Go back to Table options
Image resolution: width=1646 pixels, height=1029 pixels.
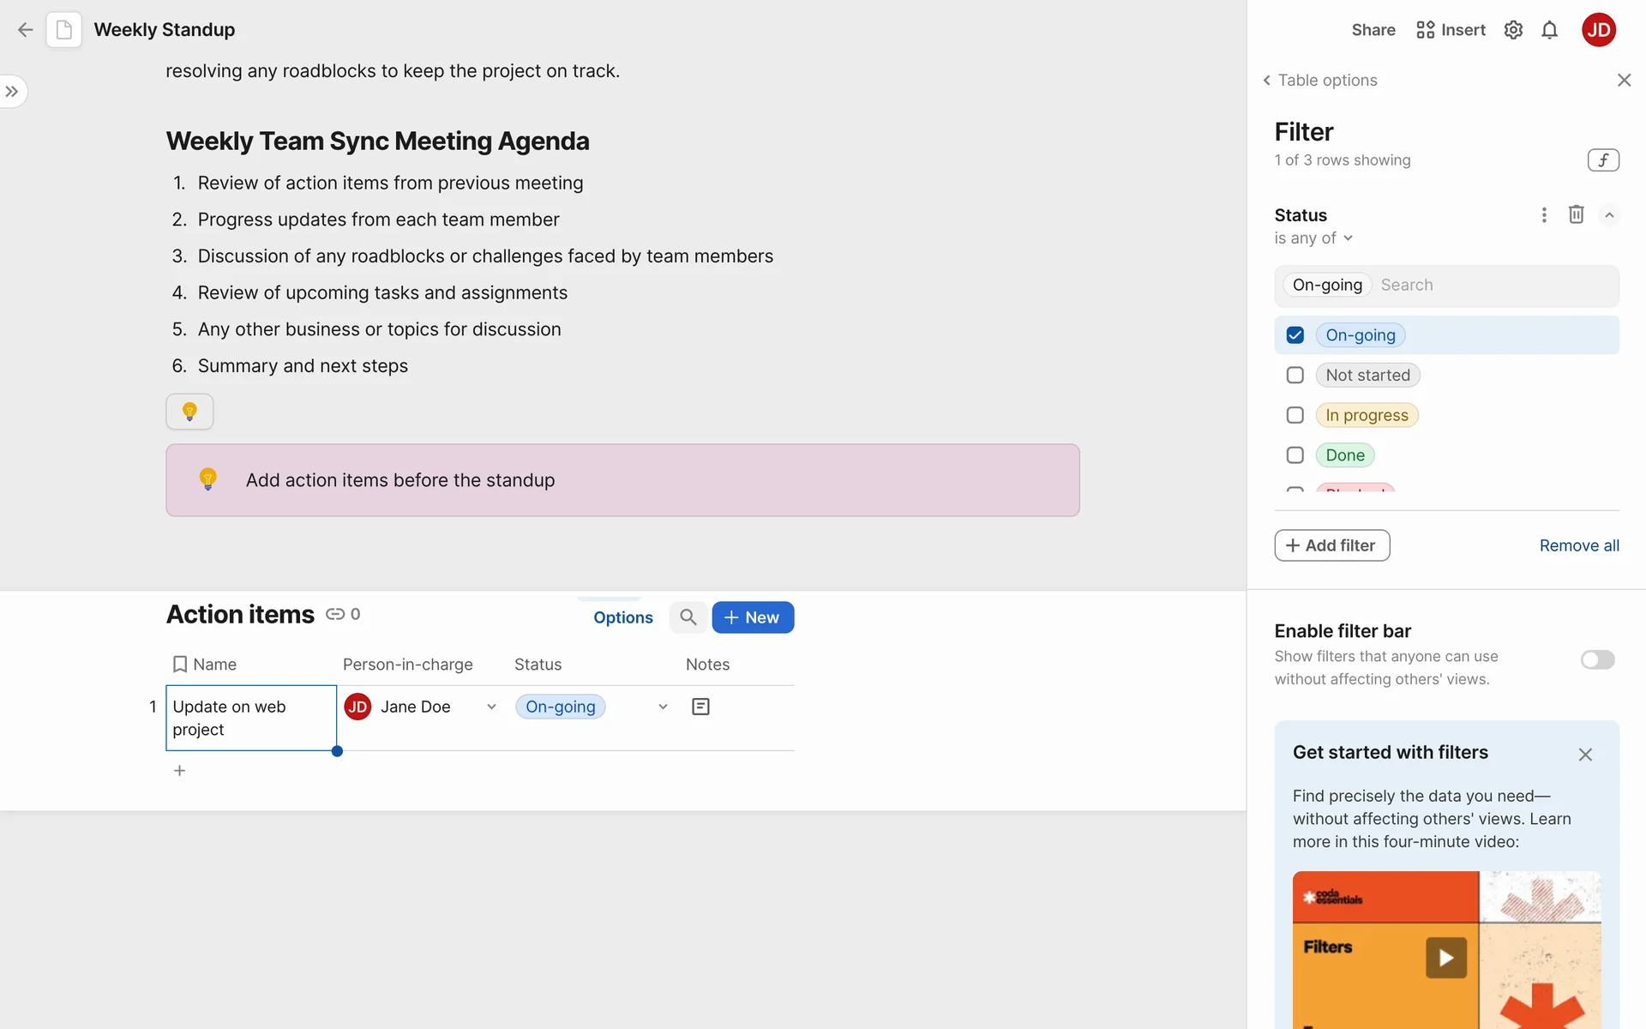1319,80
